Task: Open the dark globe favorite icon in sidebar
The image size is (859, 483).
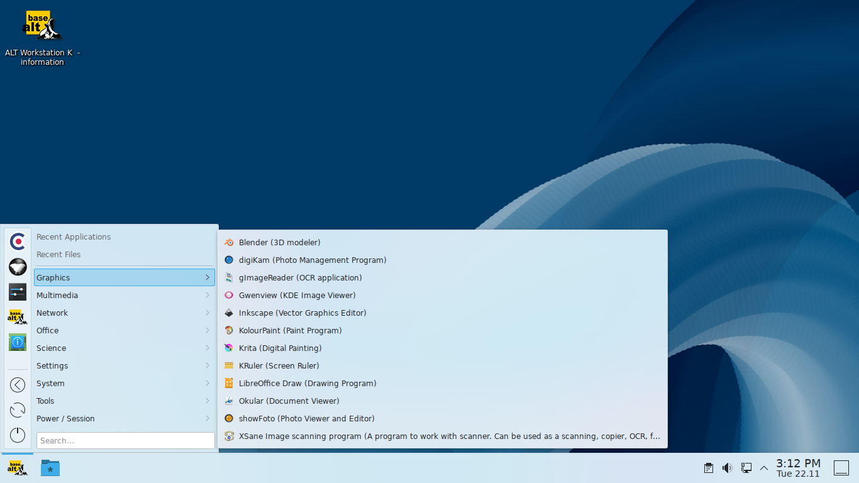Action: click(18, 267)
